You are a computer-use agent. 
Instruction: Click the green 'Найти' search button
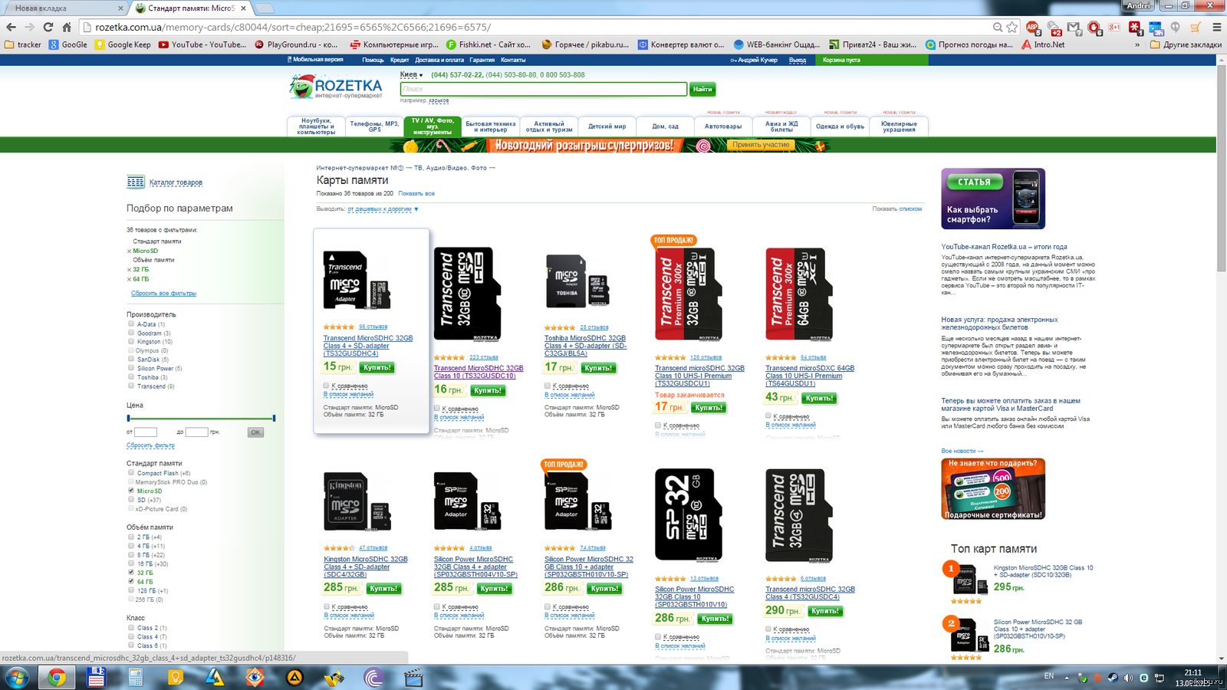tap(702, 89)
